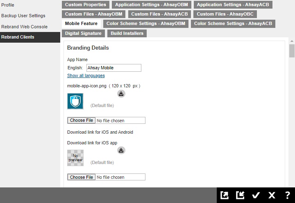Click the download icon for iOS app link image
The width and height of the screenshot is (295, 203).
click(121, 151)
